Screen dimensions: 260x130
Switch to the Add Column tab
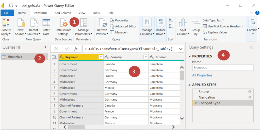point(63,13)
